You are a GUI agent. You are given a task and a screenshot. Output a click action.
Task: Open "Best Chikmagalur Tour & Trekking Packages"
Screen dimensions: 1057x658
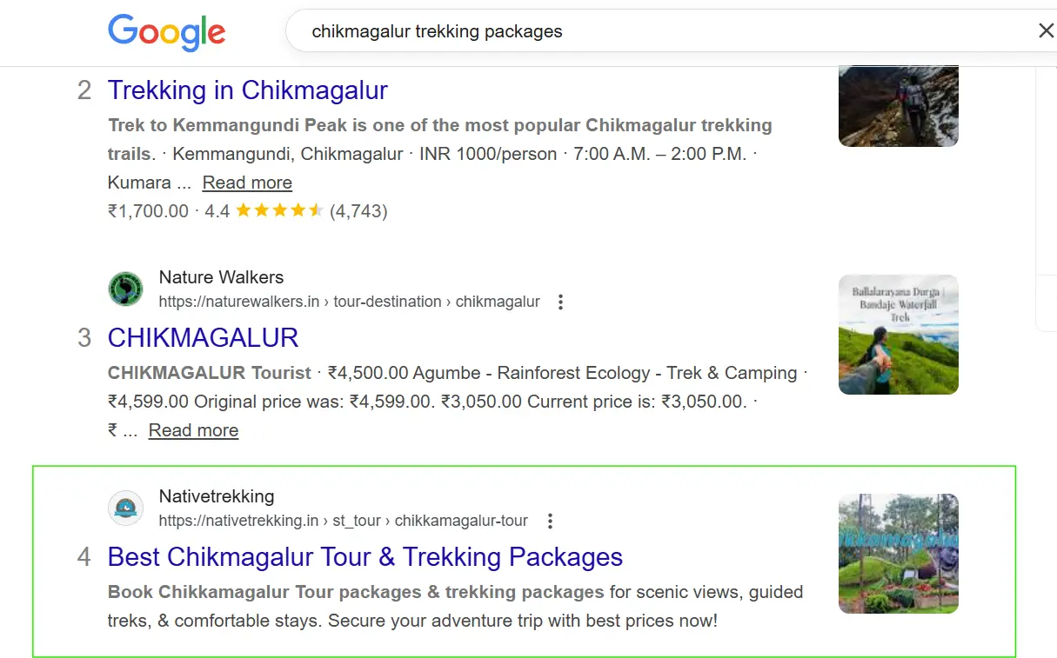point(365,556)
